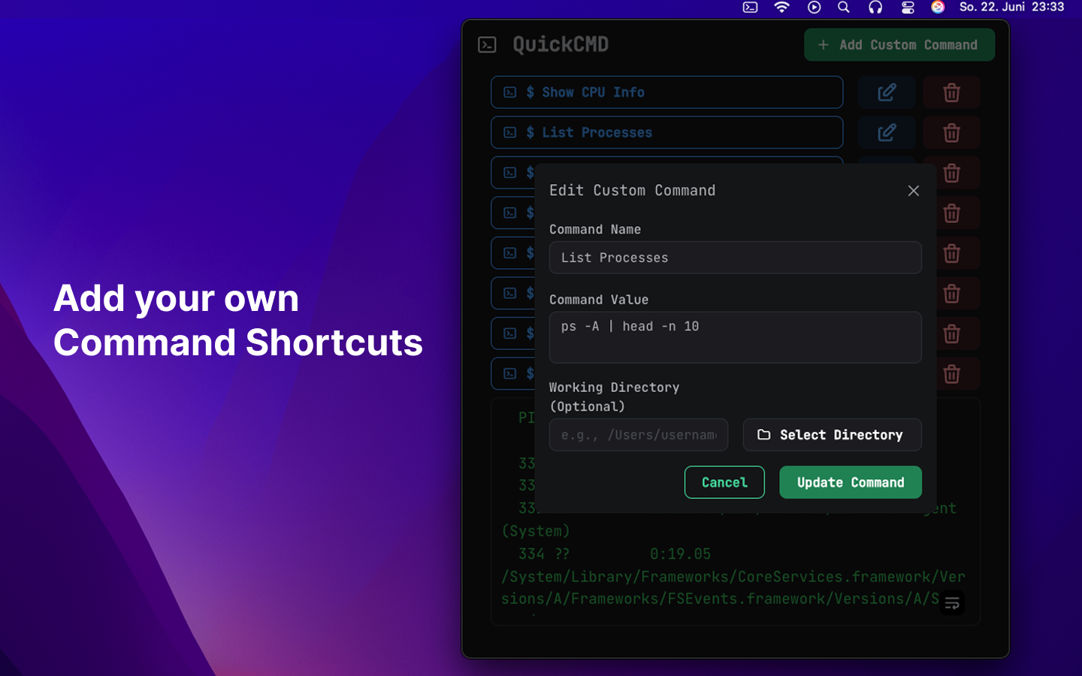Click the terminal icon in Show CPU Info row
The width and height of the screenshot is (1082, 676).
pyautogui.click(x=510, y=92)
